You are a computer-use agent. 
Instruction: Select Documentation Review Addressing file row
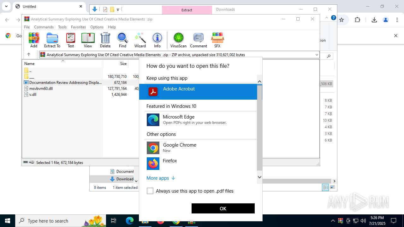click(x=63, y=83)
